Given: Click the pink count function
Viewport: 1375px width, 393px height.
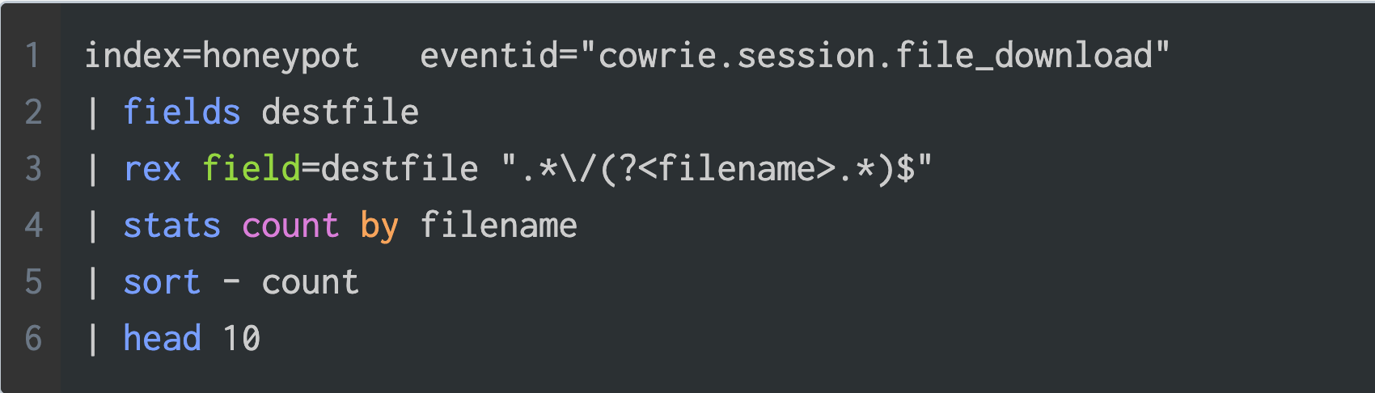Looking at the screenshot, I should [x=290, y=226].
